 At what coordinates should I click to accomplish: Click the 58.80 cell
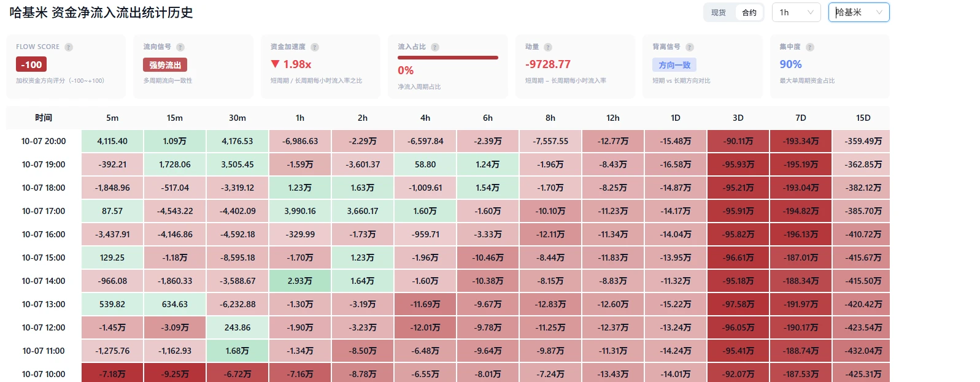(x=425, y=164)
